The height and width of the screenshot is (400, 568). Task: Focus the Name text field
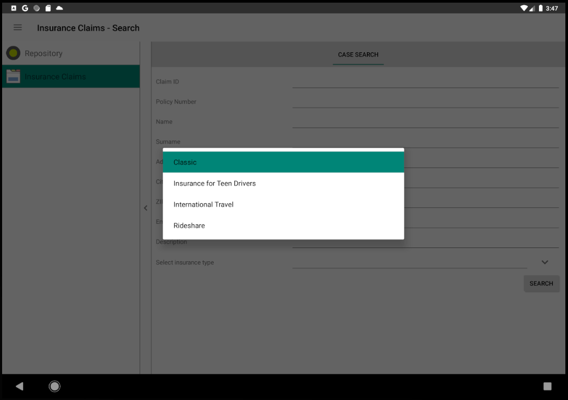point(425,121)
